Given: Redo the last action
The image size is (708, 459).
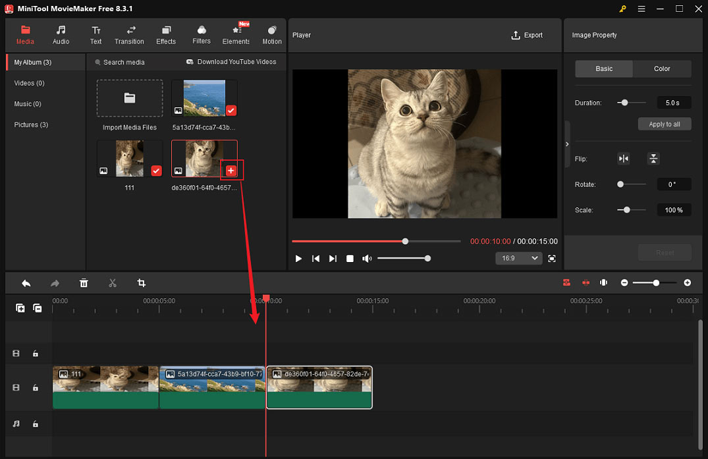Looking at the screenshot, I should click(x=56, y=283).
